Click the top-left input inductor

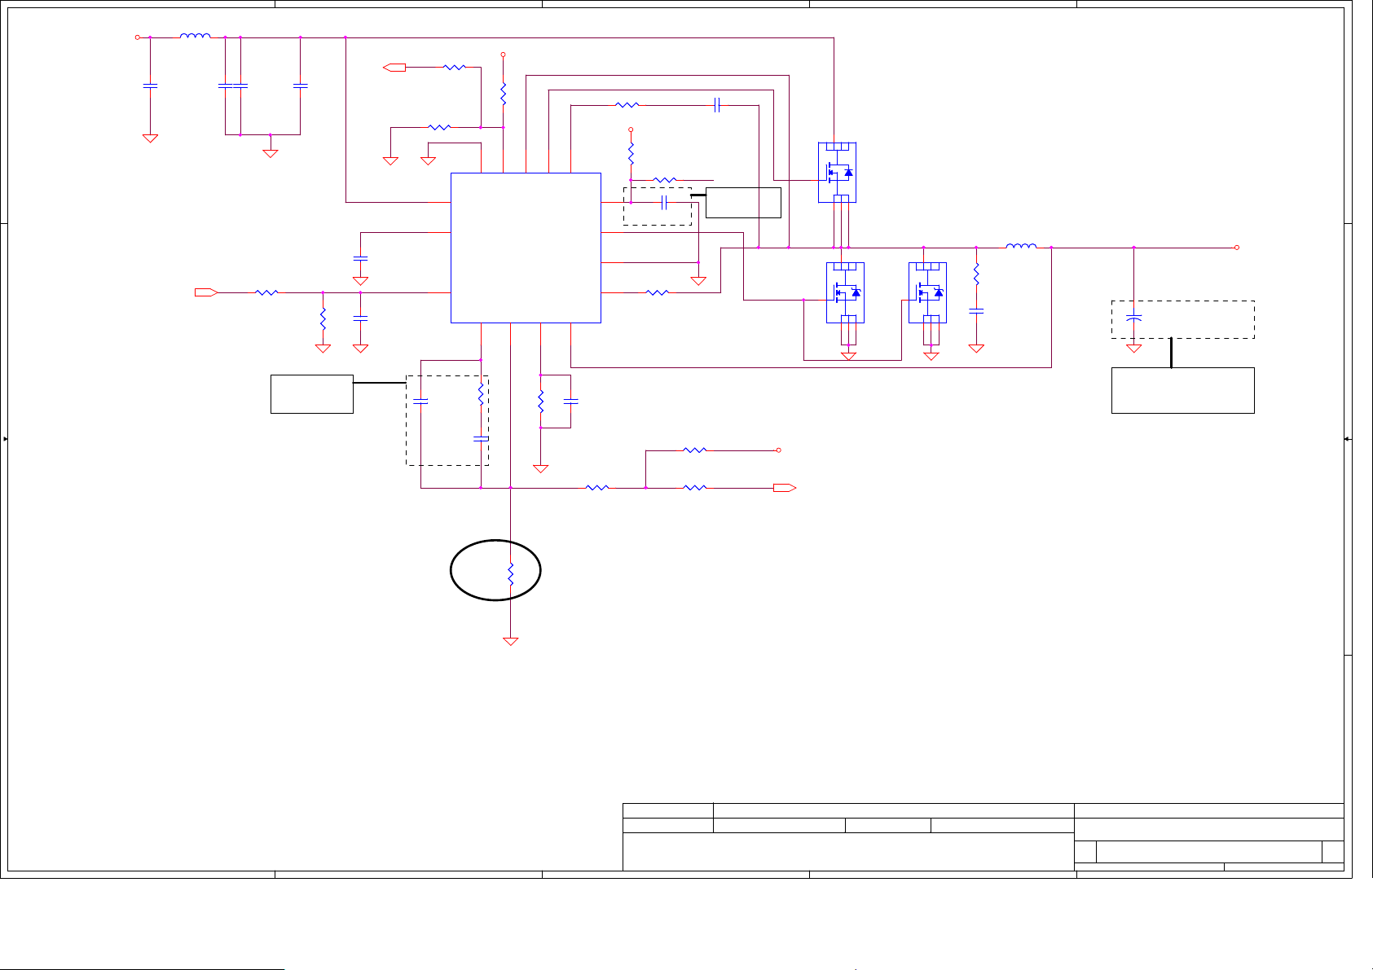[x=195, y=37]
